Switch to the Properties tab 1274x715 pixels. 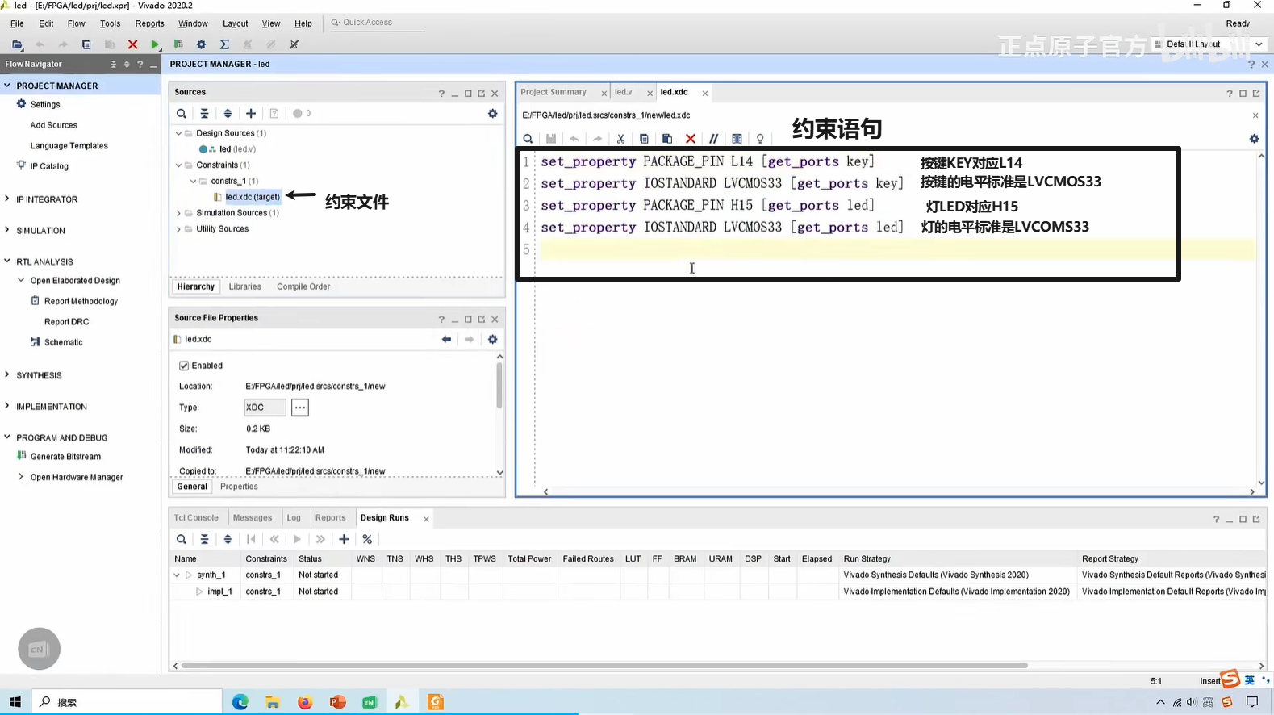coord(239,487)
